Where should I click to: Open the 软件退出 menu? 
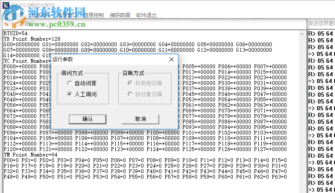tap(146, 15)
